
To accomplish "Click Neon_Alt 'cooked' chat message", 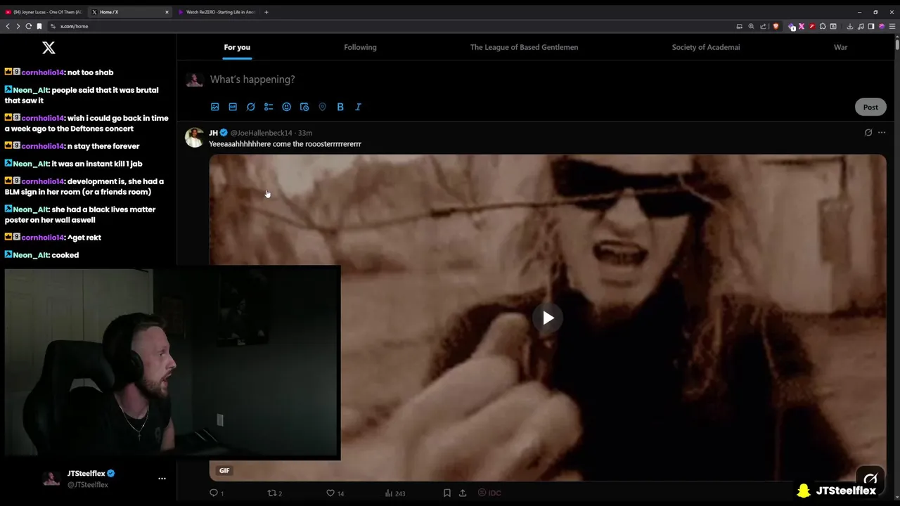I will pyautogui.click(x=41, y=255).
